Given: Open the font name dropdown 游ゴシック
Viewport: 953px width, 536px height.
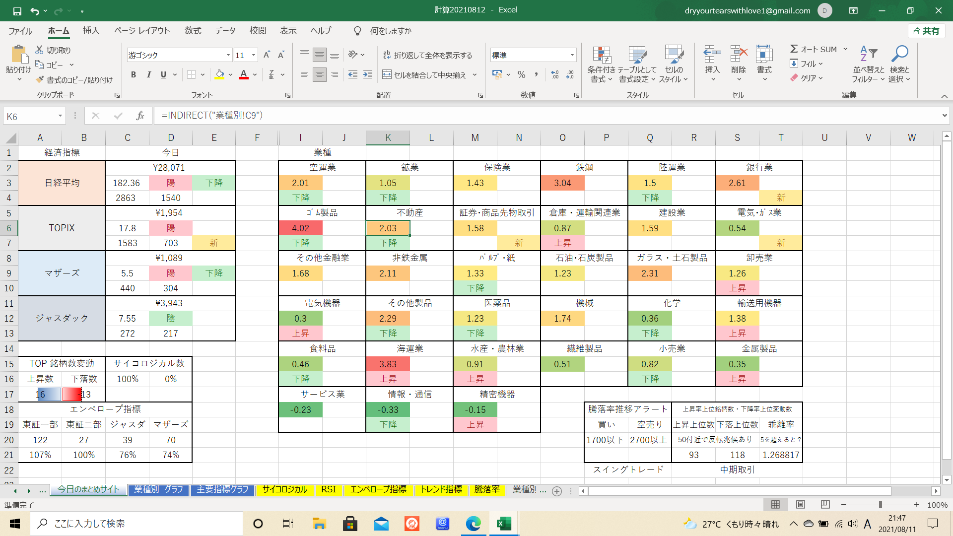Looking at the screenshot, I should point(228,55).
